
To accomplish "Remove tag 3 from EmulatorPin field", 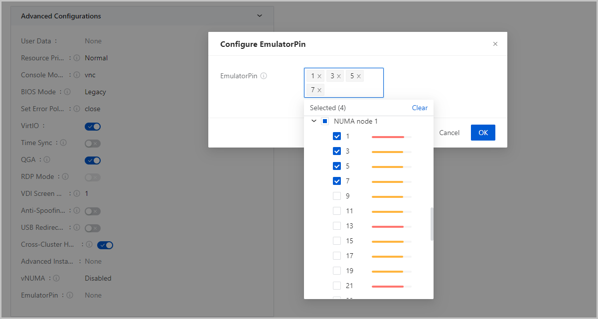I will 339,76.
